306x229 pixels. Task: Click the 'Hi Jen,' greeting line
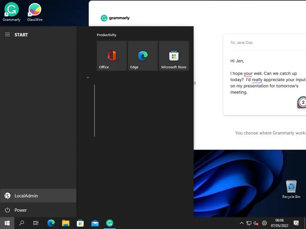click(237, 61)
